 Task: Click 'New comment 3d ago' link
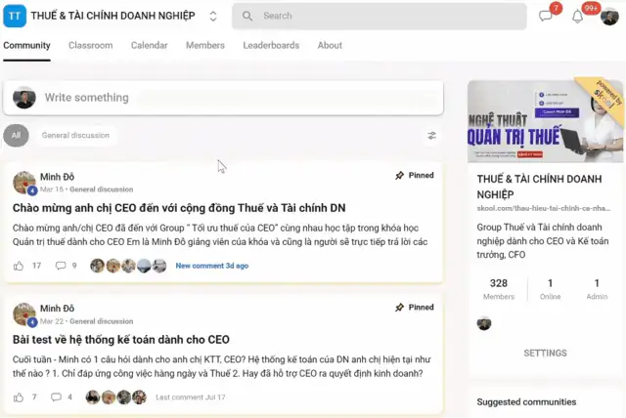click(x=212, y=266)
